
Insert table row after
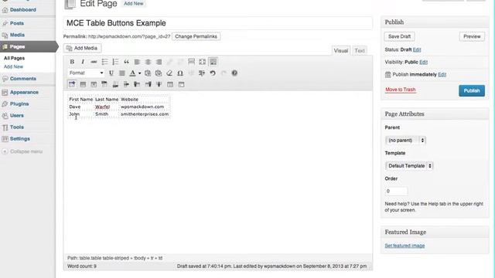click(x=115, y=84)
